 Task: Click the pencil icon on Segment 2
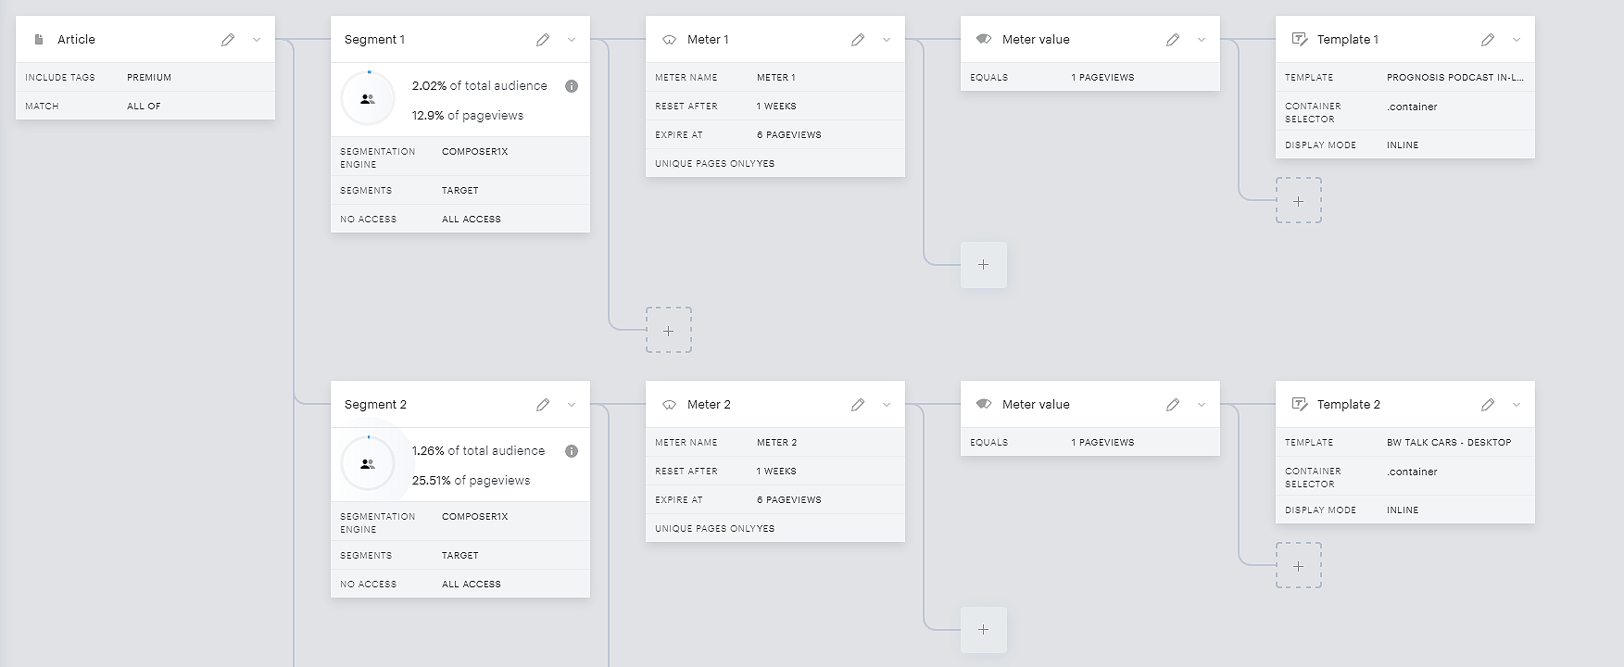[x=543, y=405]
